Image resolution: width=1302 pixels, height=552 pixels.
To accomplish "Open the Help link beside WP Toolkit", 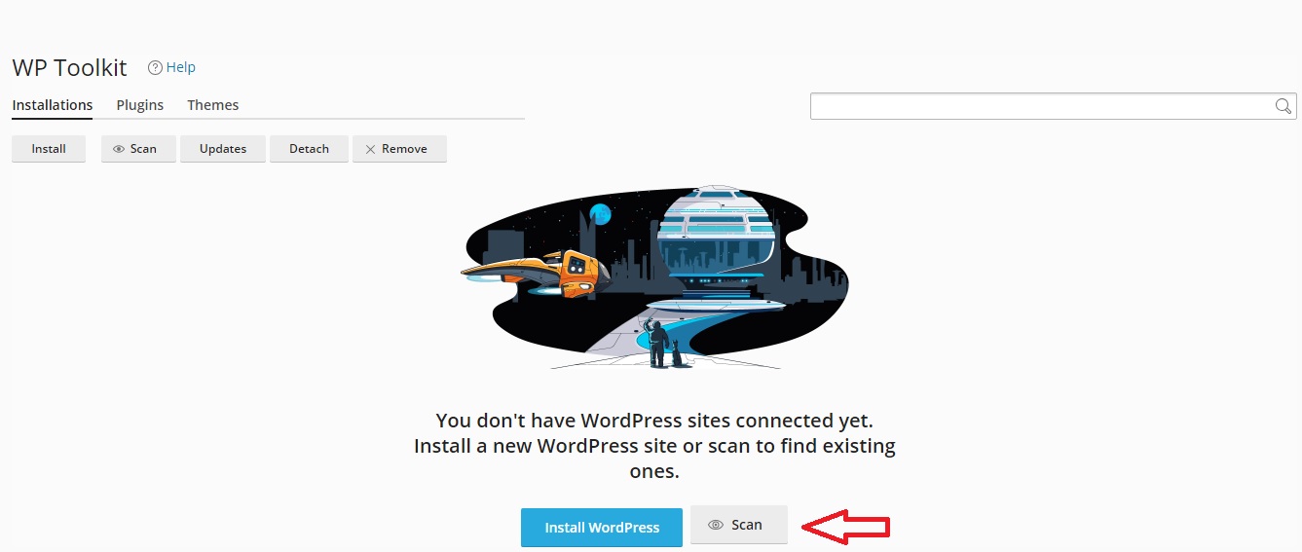I will (x=181, y=67).
